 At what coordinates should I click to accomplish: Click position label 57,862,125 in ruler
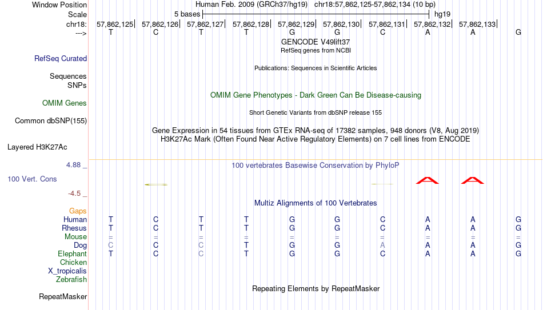pyautogui.click(x=115, y=24)
